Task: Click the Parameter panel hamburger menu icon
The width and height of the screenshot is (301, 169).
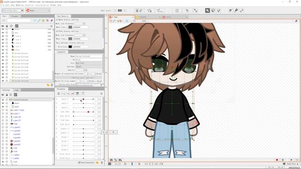Action: 101,93
